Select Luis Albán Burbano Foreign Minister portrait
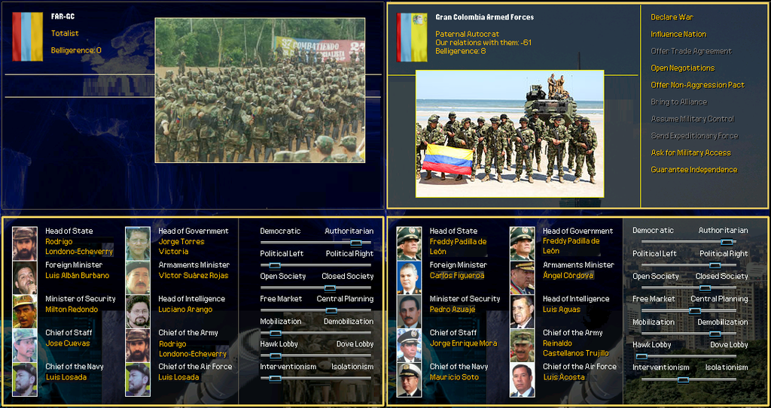771x408 pixels. 24,278
